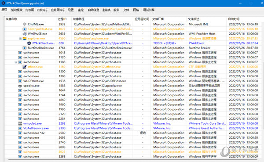
Task: Open the 应用层钩子 tab
Action: coord(58,10)
